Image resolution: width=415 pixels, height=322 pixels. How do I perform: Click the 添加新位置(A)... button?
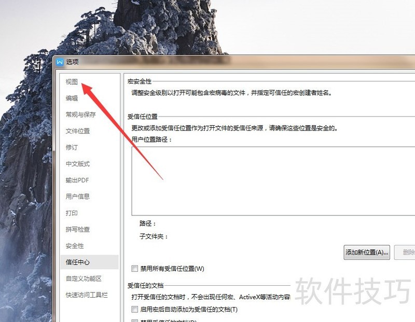367,252
